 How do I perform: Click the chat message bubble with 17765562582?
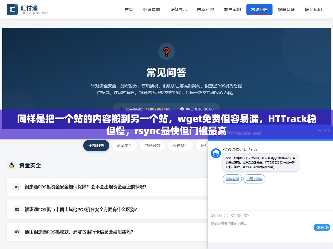(x=261, y=163)
